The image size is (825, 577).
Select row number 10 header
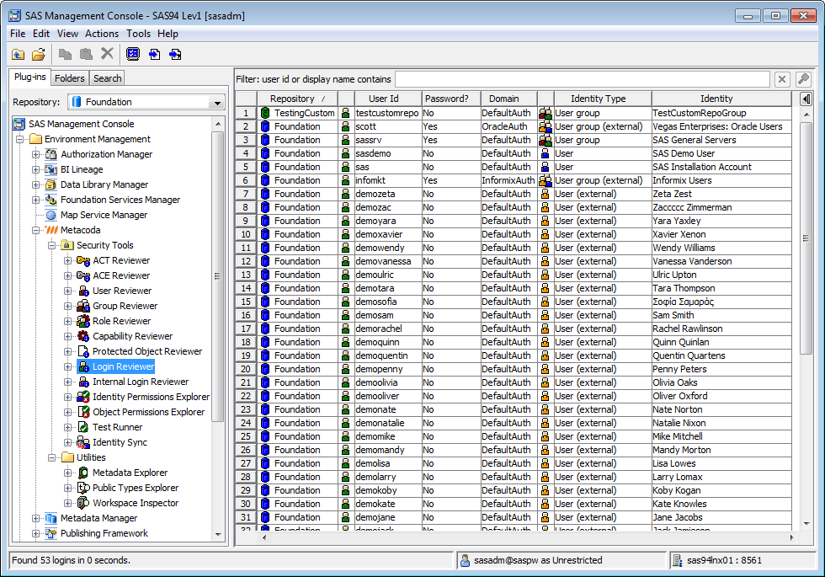pyautogui.click(x=246, y=234)
